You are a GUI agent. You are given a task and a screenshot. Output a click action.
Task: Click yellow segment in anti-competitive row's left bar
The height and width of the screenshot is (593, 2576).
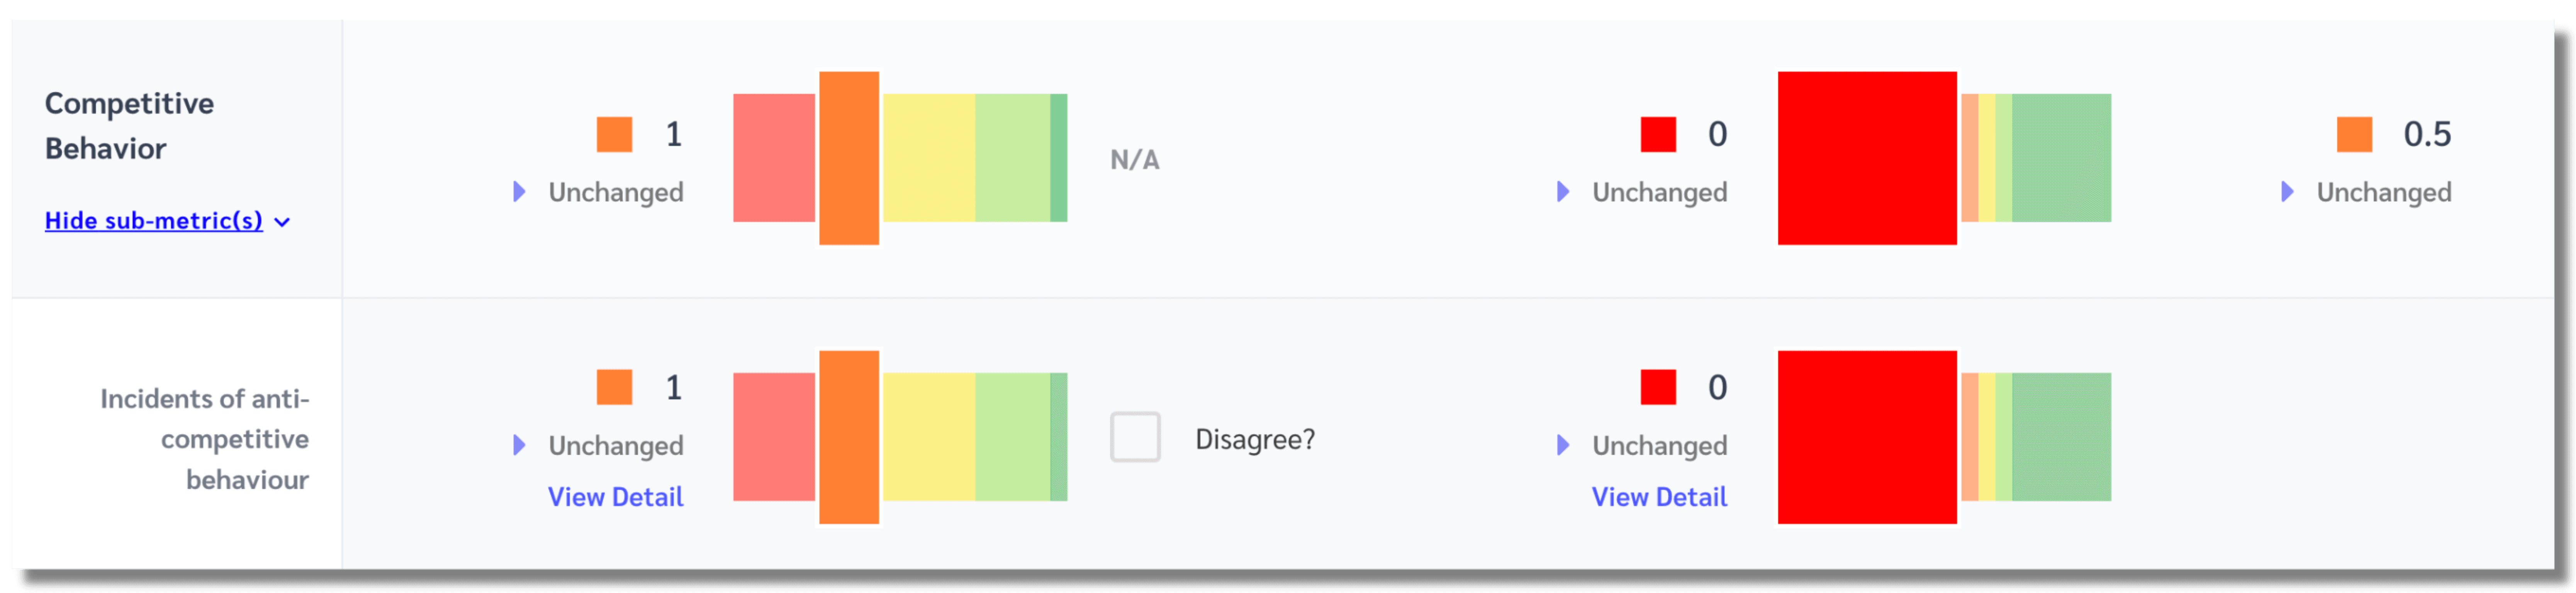coord(929,437)
